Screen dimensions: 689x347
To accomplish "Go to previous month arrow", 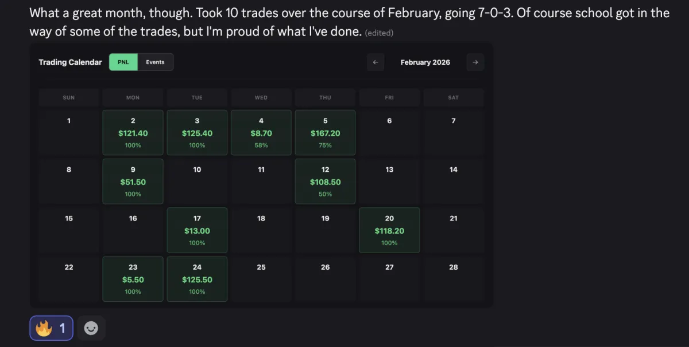I will point(376,62).
